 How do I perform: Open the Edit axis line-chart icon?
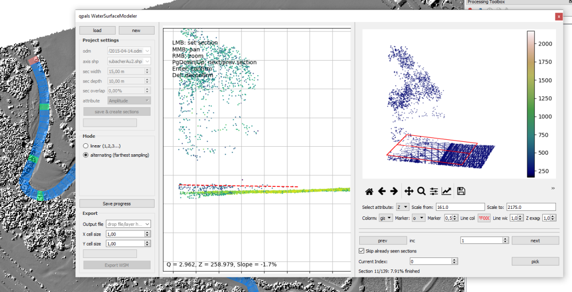[x=446, y=191]
